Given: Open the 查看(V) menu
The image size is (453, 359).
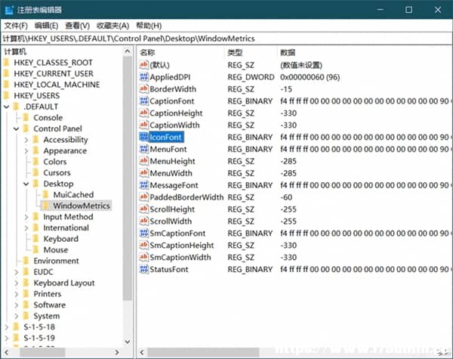Looking at the screenshot, I should pos(78,26).
